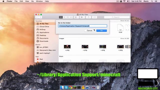Click the clock showing Sat 5:46 PM
The height and width of the screenshot is (90, 160).
(136, 1)
